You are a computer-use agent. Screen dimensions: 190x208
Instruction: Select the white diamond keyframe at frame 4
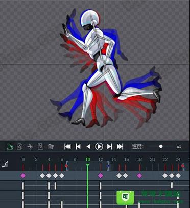49,176
